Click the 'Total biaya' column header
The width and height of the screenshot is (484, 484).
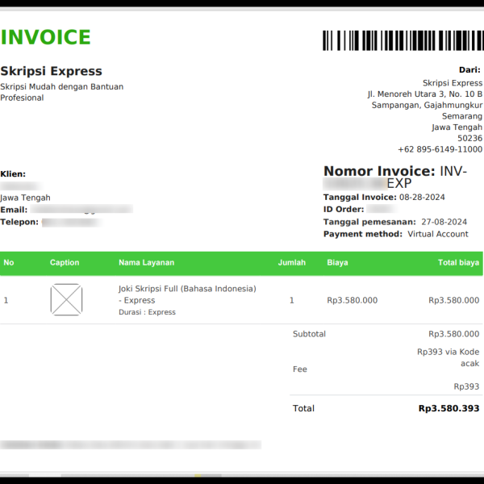pyautogui.click(x=458, y=262)
